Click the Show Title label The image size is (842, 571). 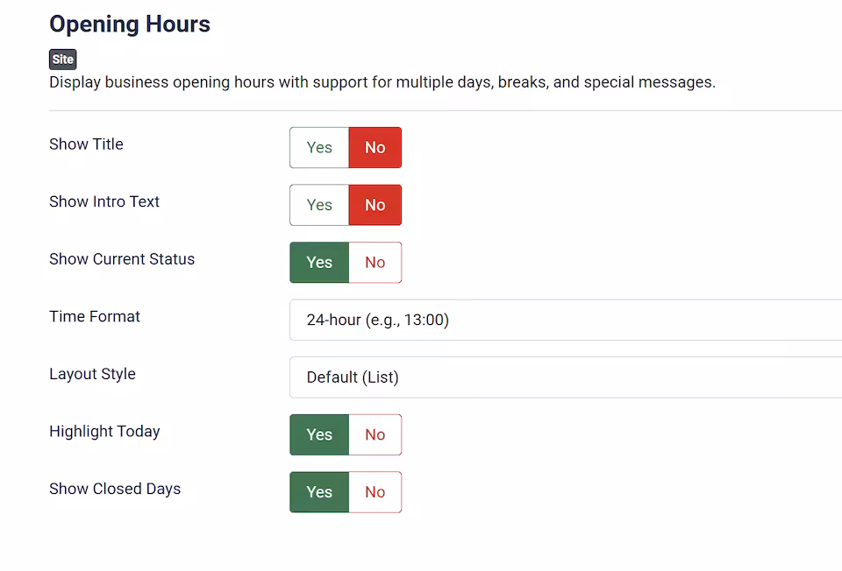click(86, 145)
